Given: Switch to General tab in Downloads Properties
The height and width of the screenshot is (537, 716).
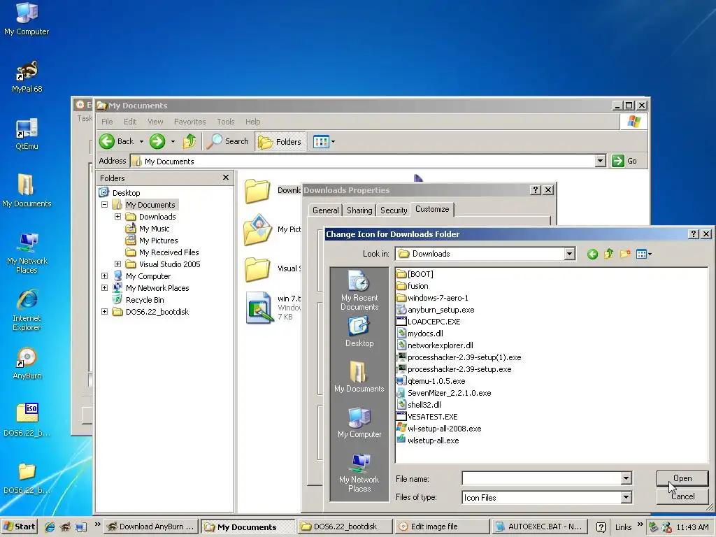Looking at the screenshot, I should point(326,210).
